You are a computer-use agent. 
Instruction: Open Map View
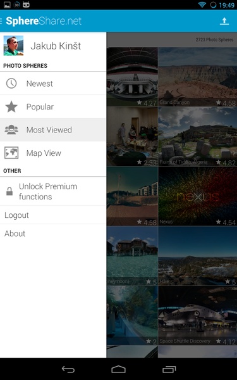coord(53,153)
